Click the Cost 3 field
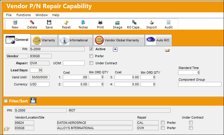The image size is (224, 135). coord(127,77)
